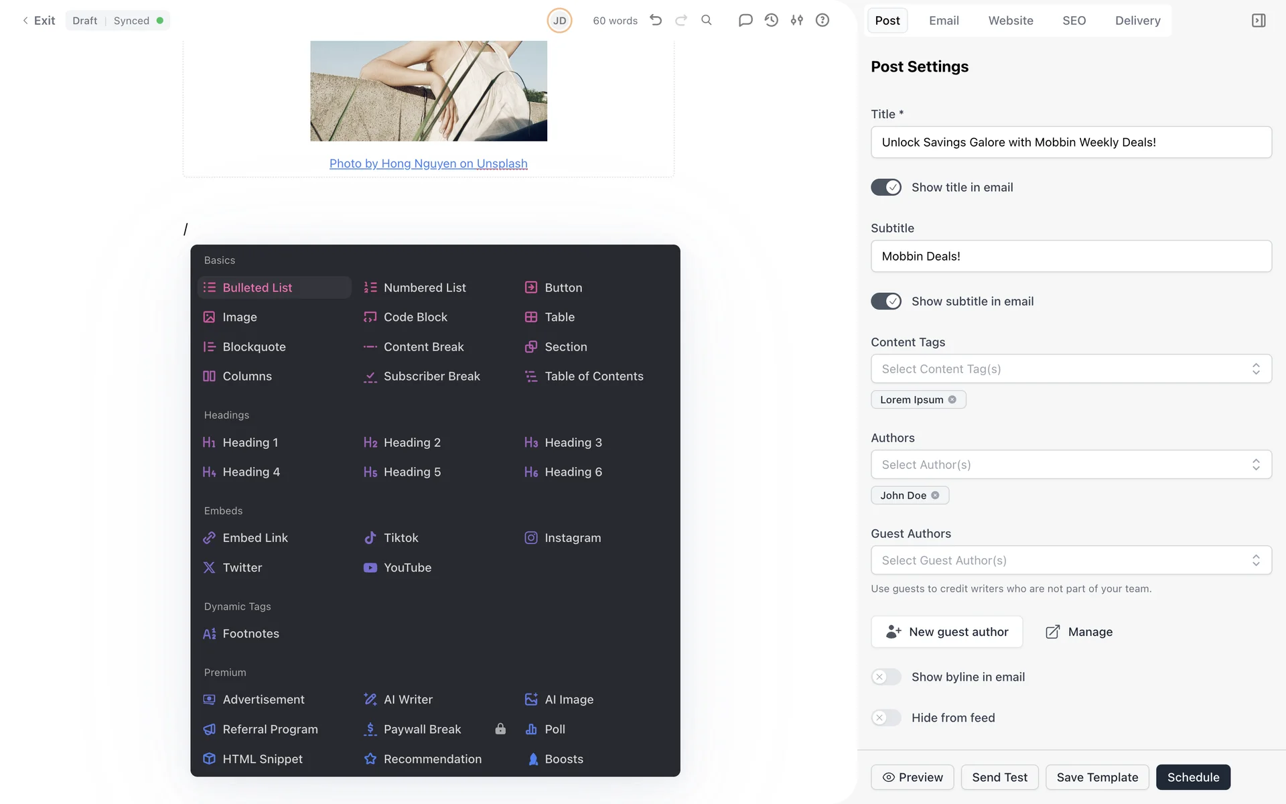Switch to the SEO tab
Screen dimensions: 1286x804
[1074, 21]
